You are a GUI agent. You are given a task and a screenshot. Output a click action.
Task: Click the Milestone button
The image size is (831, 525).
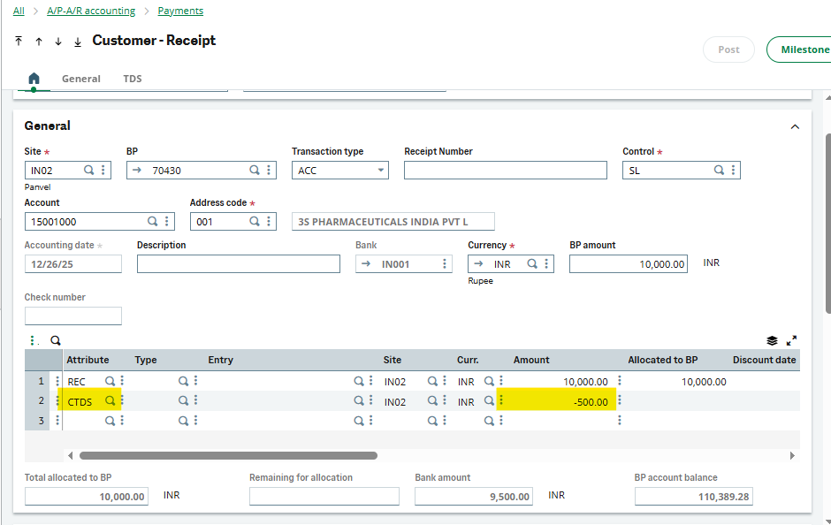pyautogui.click(x=806, y=49)
